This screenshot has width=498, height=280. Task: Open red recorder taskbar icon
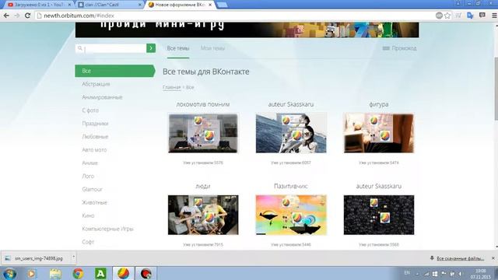point(146,273)
